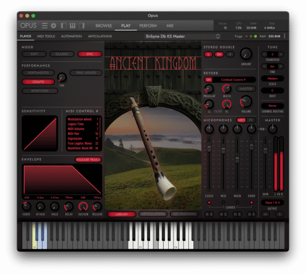Click the MIC POSITIONS button
The image size is (306, 274).
pyautogui.click(x=185, y=214)
